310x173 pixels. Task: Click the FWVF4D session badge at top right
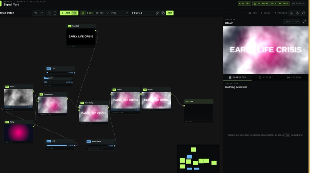(298, 3)
